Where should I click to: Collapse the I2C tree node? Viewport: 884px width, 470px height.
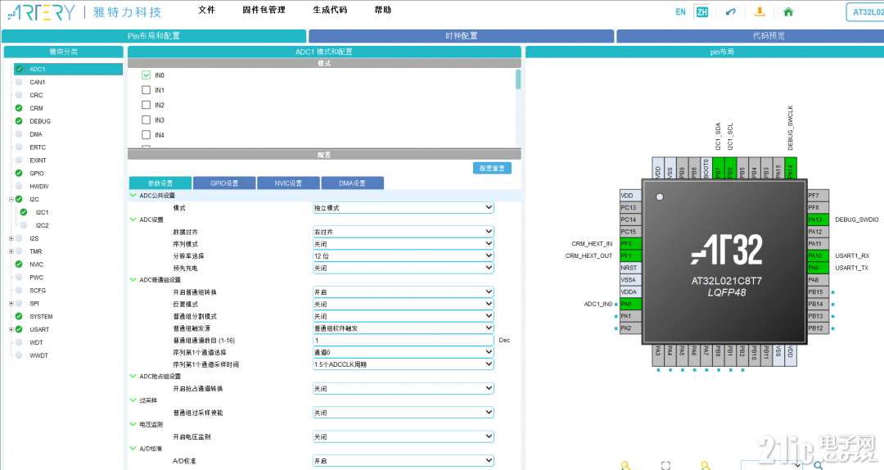click(x=11, y=199)
